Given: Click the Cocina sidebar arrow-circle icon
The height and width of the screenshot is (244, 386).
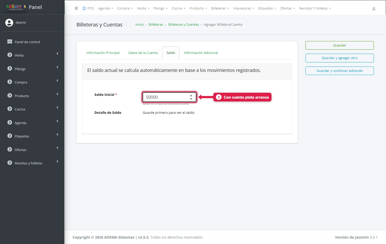Looking at the screenshot, I should click(10, 109).
